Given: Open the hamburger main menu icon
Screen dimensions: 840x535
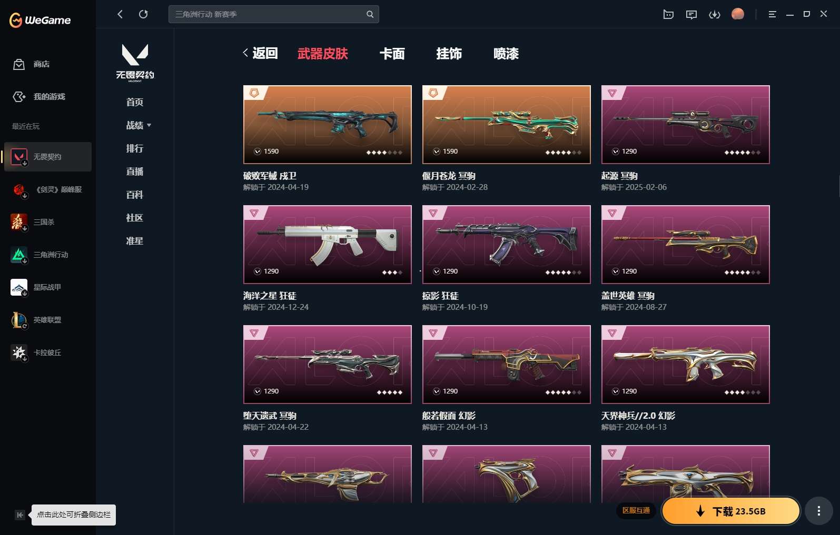Looking at the screenshot, I should [x=772, y=14].
